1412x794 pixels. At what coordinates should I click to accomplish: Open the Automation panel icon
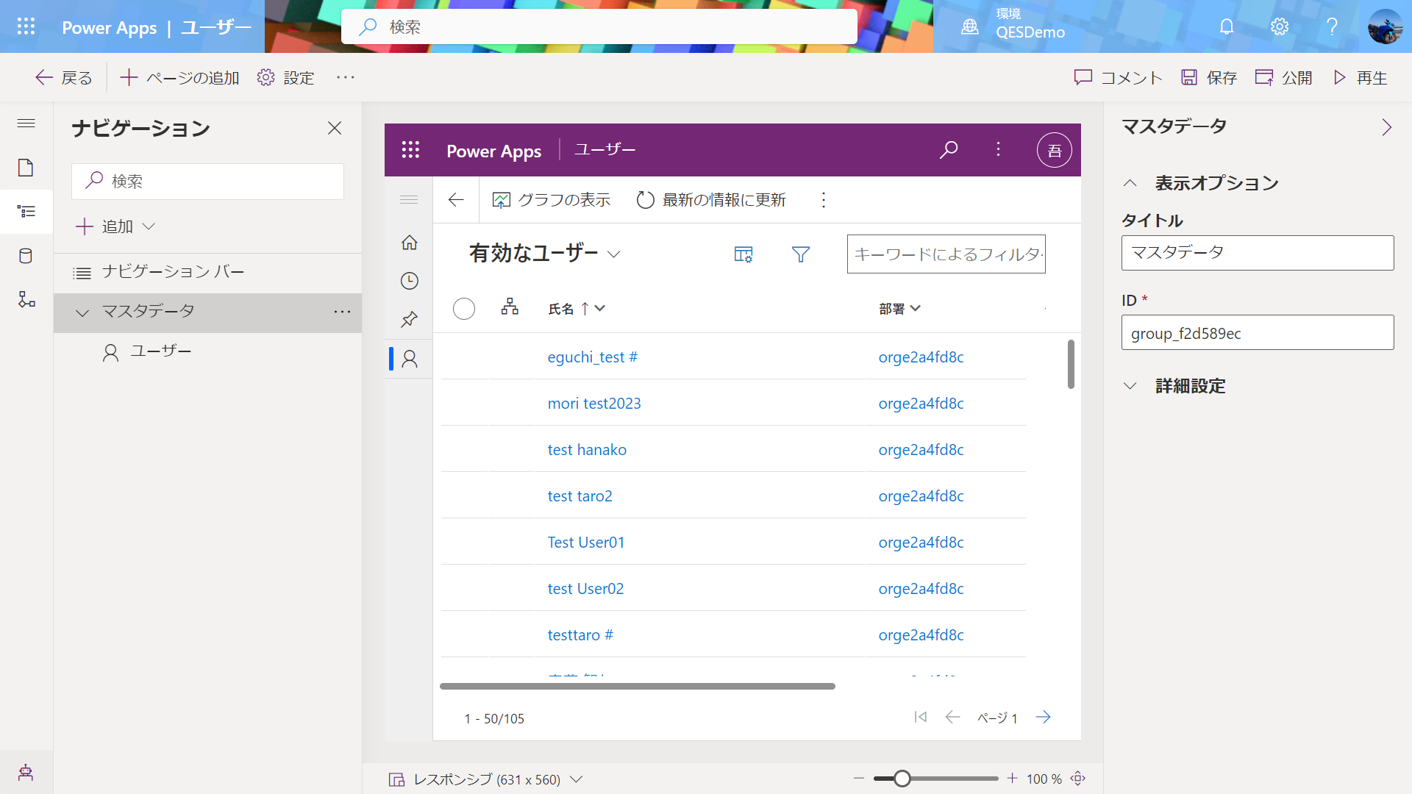click(26, 299)
